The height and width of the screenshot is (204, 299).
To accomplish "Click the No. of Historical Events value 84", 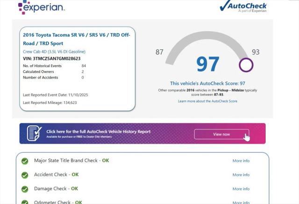I will 84,66.
